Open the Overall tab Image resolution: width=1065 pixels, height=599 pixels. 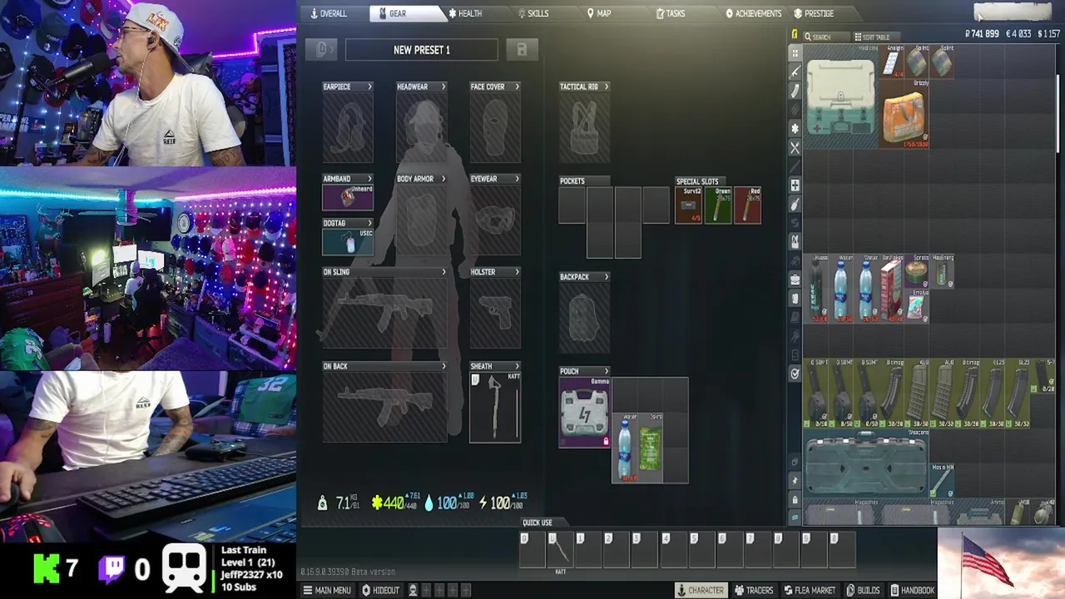pos(328,13)
